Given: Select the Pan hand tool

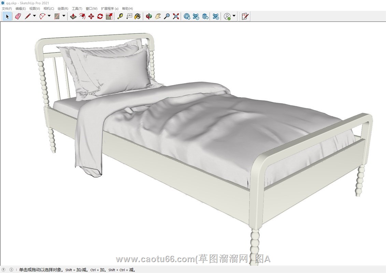Looking at the screenshot, I should pos(158,16).
